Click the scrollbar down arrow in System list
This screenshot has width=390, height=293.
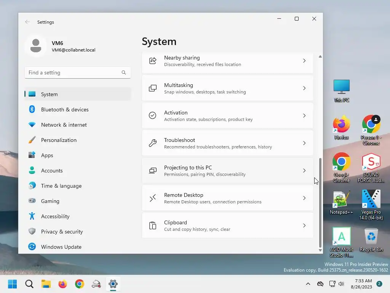coord(320,250)
